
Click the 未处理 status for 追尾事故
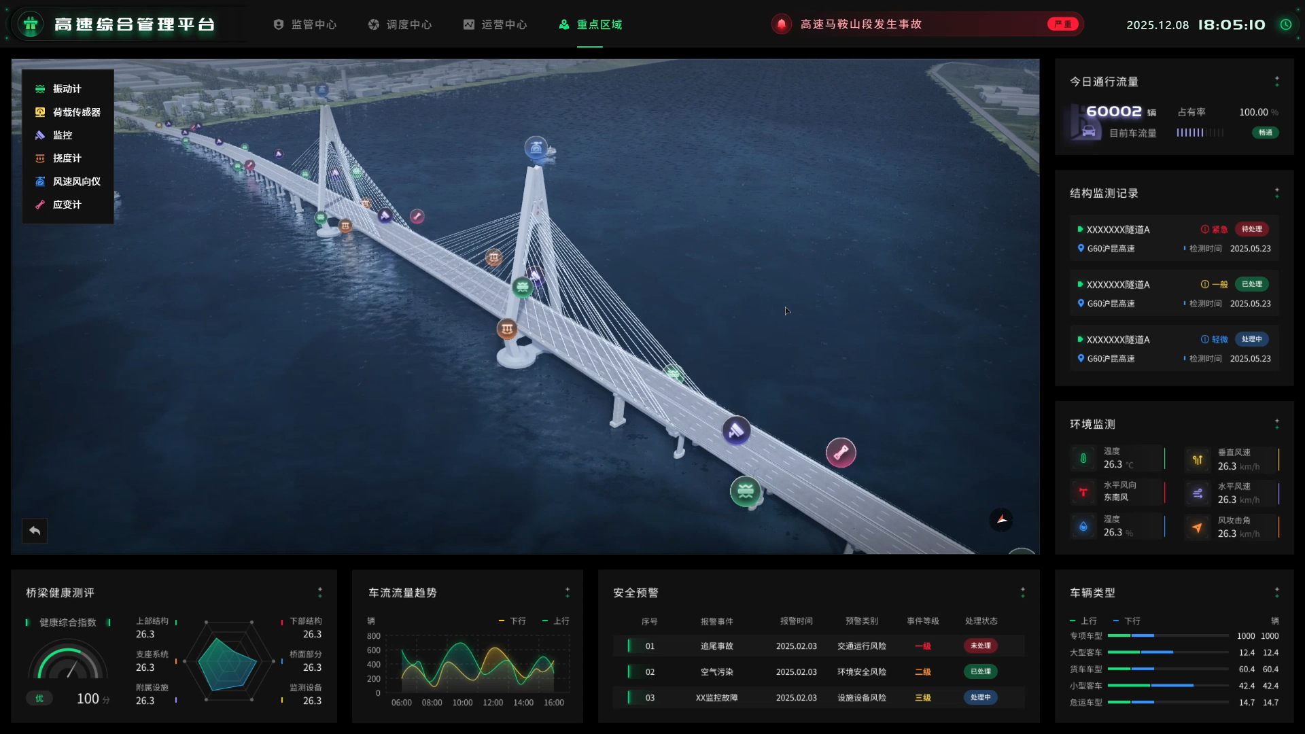980,646
